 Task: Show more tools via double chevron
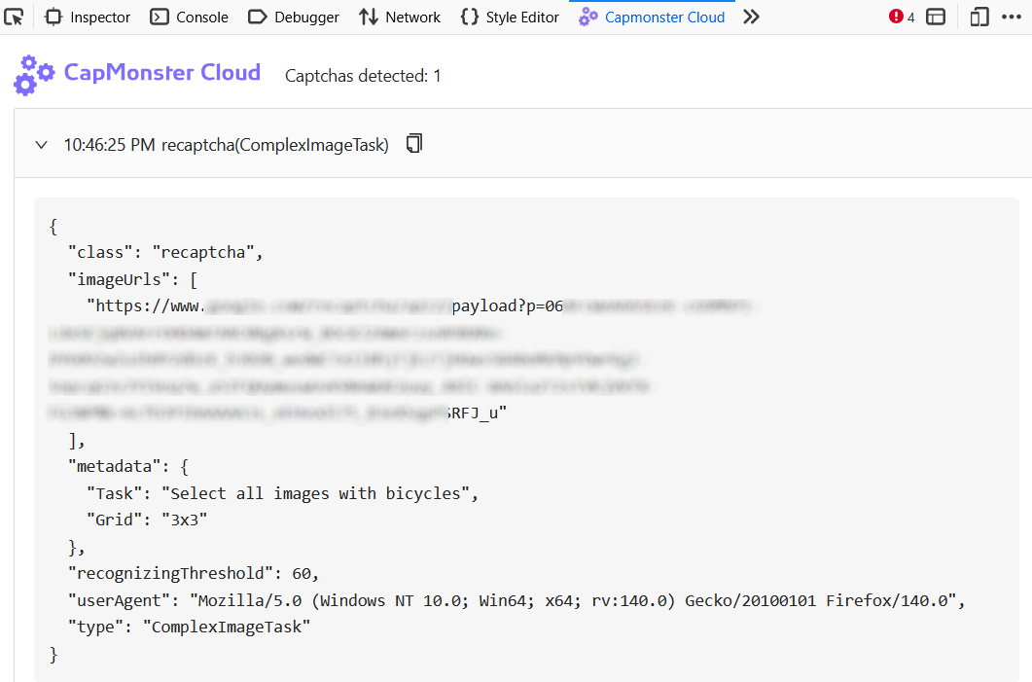751,17
